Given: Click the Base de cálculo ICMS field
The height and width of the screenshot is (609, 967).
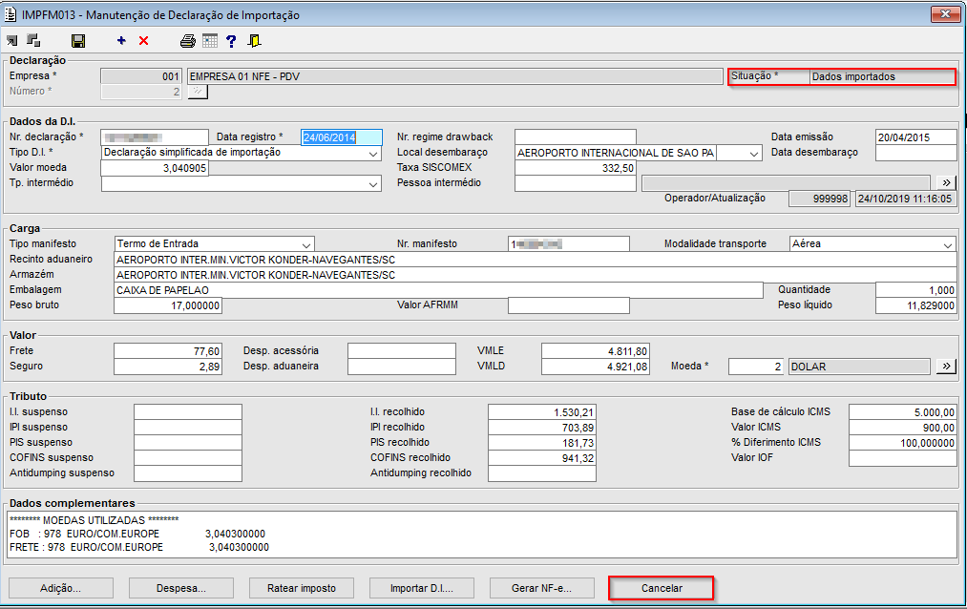Looking at the screenshot, I should click(903, 411).
